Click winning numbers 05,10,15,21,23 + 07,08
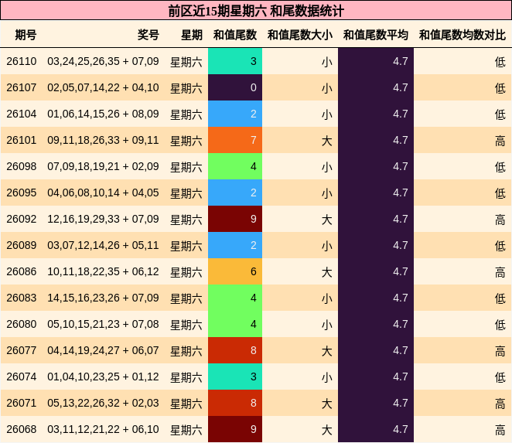Image resolution: width=512 pixels, height=443 pixels. (103, 324)
